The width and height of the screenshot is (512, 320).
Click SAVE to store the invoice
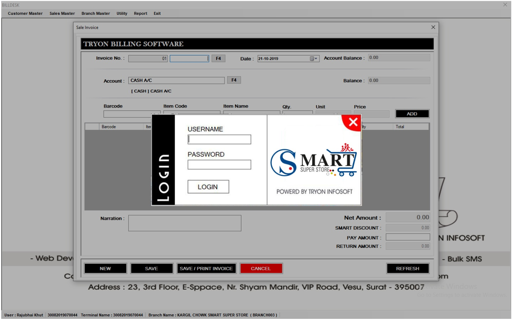[152, 268]
